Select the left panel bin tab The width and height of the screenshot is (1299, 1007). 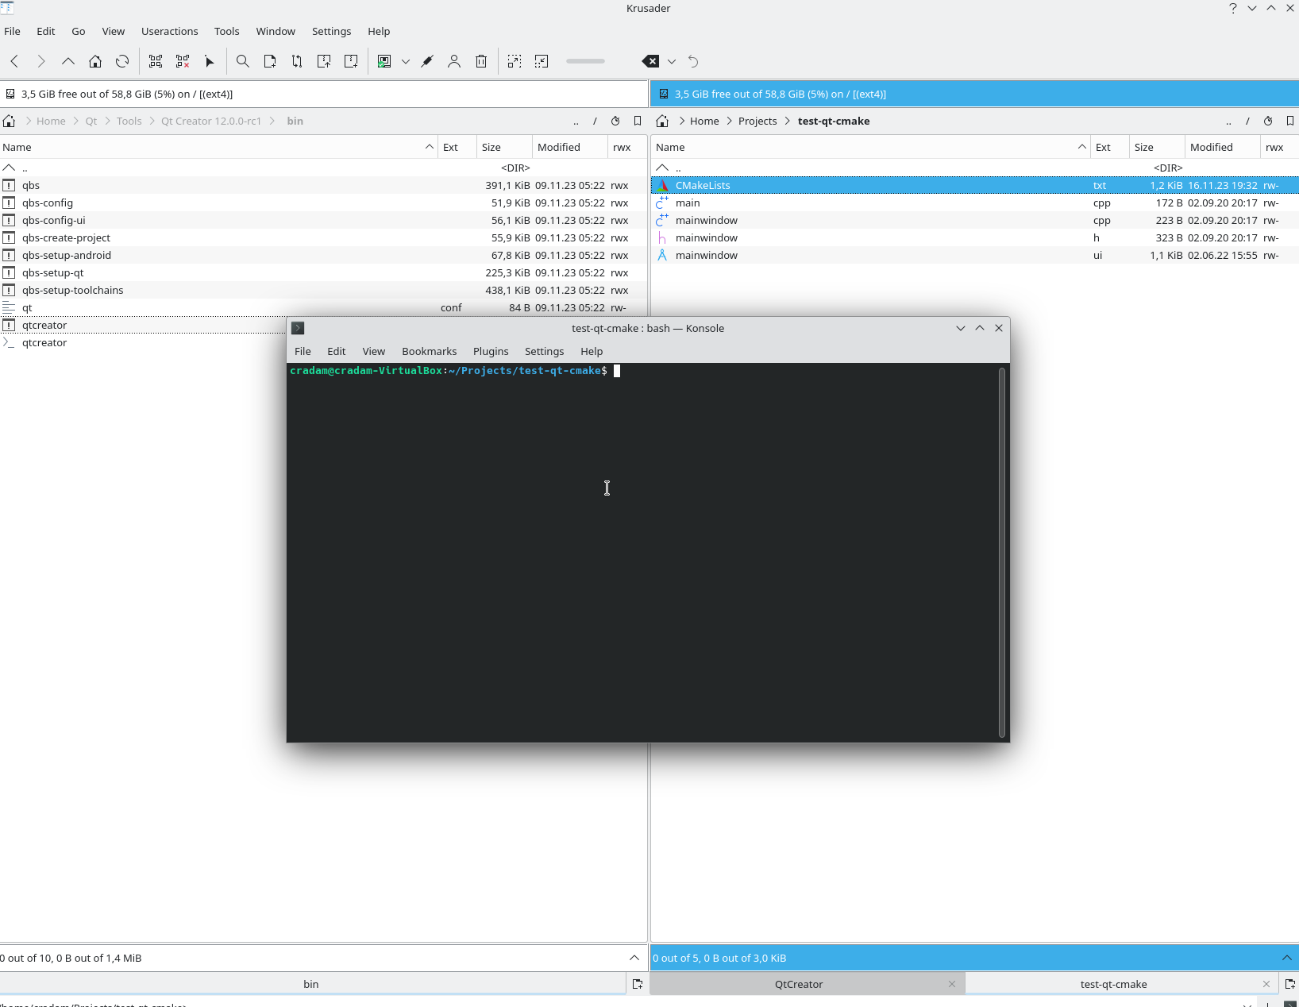pyautogui.click(x=311, y=984)
